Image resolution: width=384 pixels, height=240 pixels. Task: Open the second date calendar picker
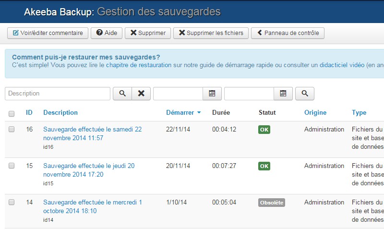click(x=283, y=94)
